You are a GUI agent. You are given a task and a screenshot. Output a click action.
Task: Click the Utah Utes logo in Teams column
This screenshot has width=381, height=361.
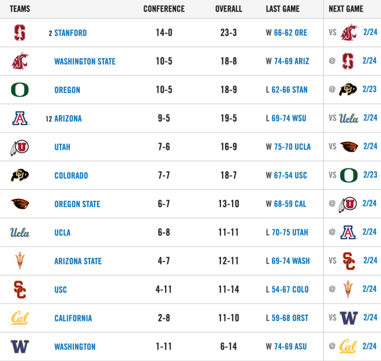[20, 147]
